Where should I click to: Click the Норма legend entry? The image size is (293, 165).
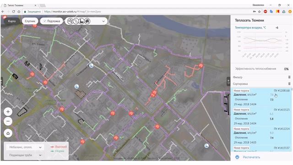coord(58,151)
